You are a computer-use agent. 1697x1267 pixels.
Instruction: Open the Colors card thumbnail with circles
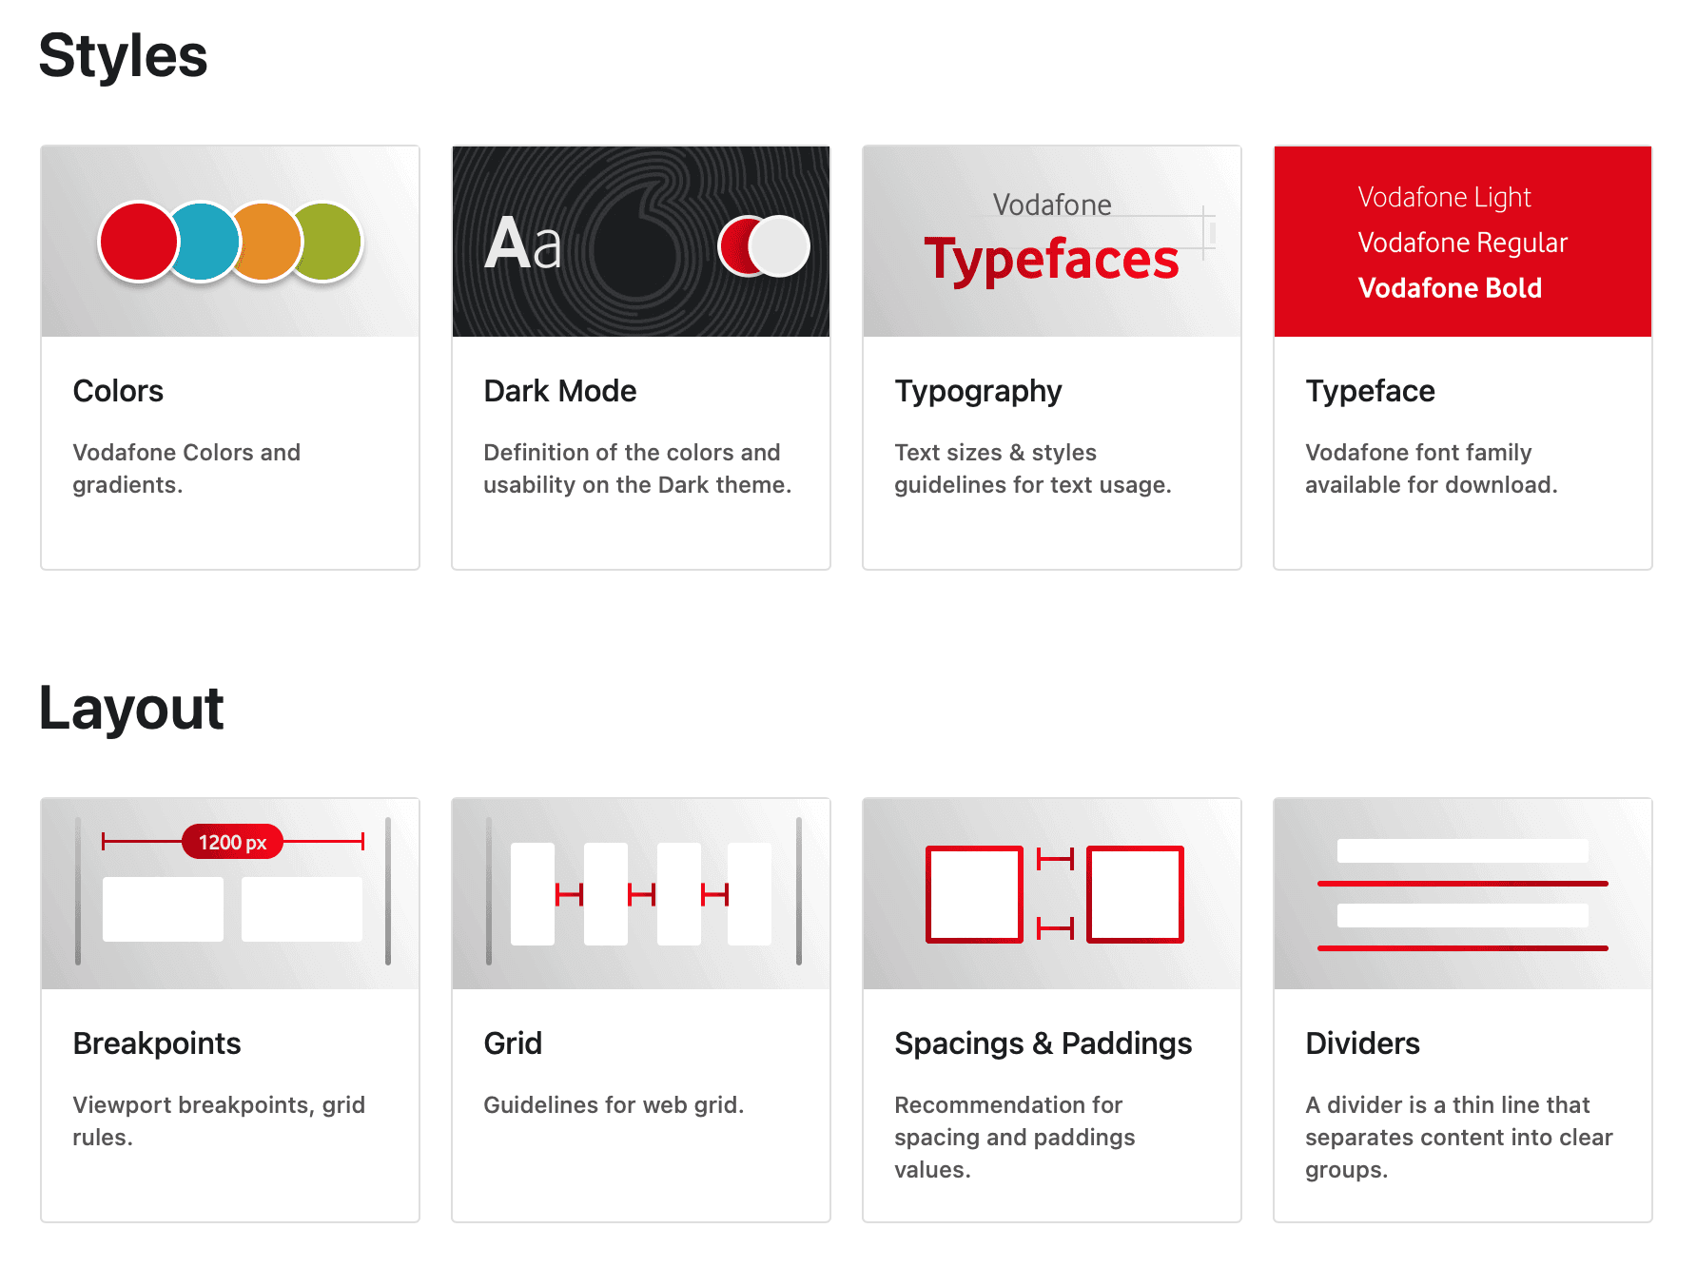point(230,242)
